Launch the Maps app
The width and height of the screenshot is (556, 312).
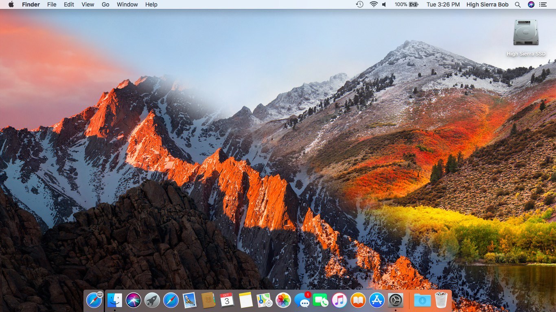click(x=265, y=301)
